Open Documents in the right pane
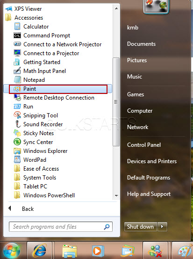193x259 pixels. (141, 44)
